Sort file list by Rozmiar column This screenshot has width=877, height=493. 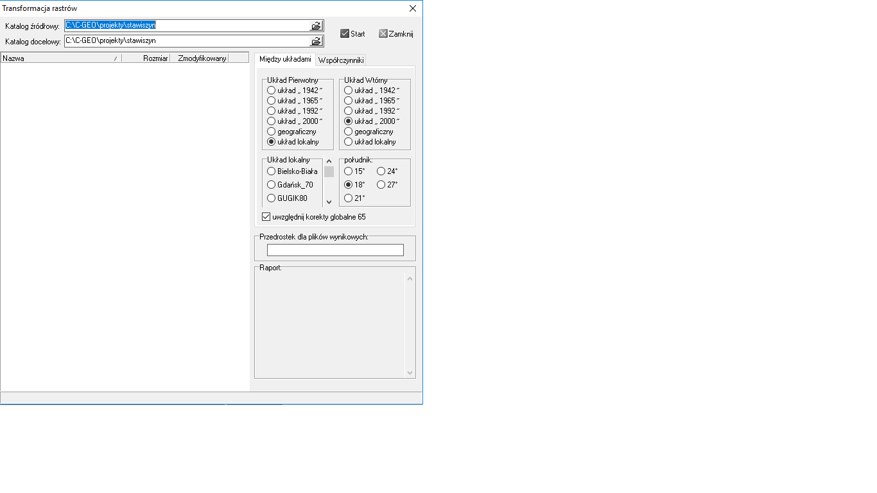[146, 58]
